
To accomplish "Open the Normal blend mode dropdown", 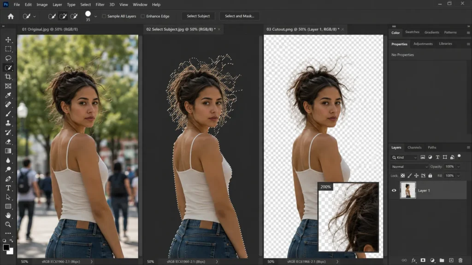I will [x=409, y=167].
